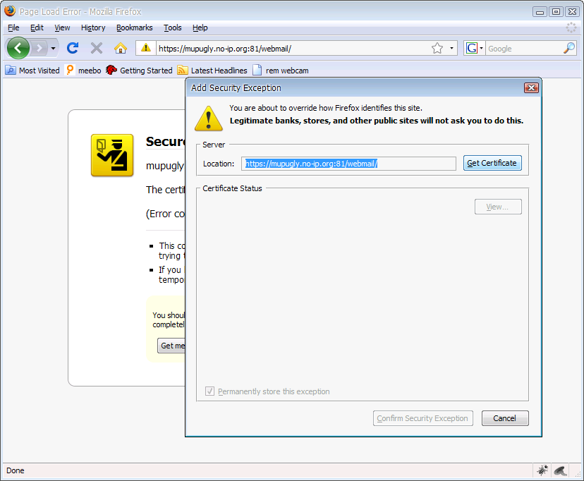Viewport: 584px width, 481px height.
Task: Click the Reload page icon
Action: point(72,48)
